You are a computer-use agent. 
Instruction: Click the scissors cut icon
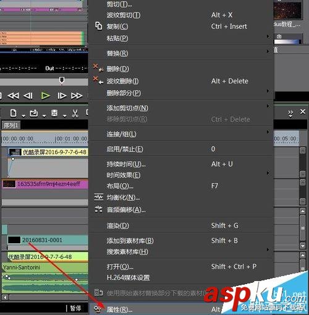tap(75, 114)
